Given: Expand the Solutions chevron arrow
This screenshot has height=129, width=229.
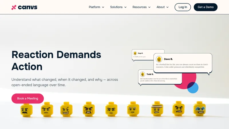Looking at the screenshot, I should pyautogui.click(x=125, y=7).
